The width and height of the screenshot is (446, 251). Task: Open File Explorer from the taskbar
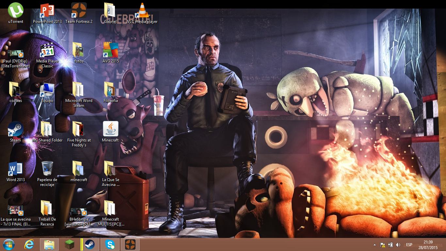click(x=49, y=244)
